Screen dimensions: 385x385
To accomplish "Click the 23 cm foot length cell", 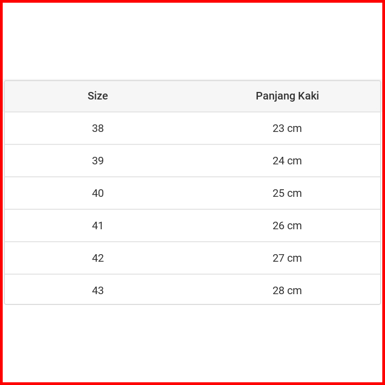I will pos(287,129).
